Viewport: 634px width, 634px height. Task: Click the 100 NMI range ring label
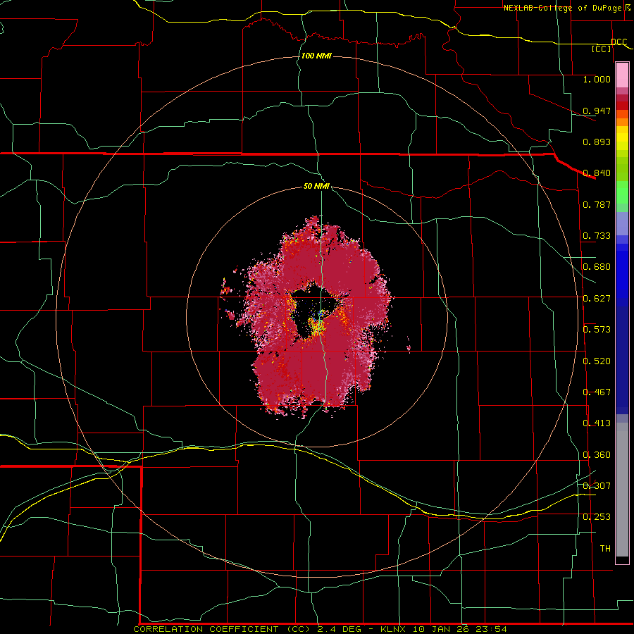point(316,56)
